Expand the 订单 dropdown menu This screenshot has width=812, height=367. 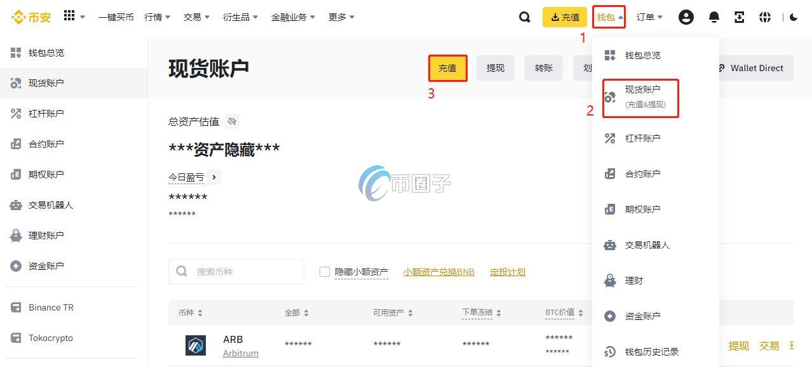(x=649, y=17)
